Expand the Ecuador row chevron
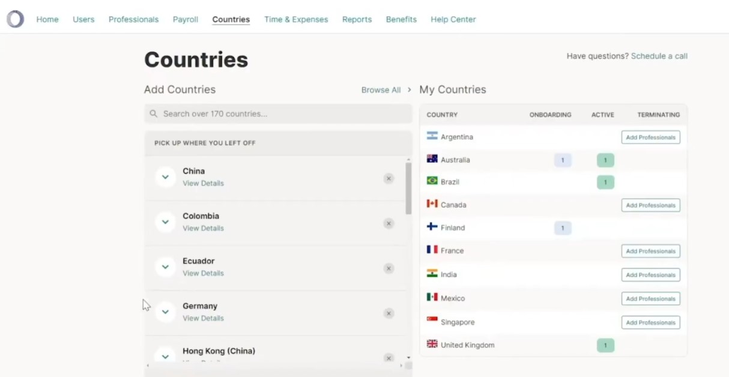This screenshot has width=729, height=377. tap(165, 267)
